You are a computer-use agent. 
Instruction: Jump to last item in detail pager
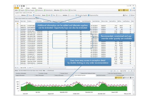point(132,71)
